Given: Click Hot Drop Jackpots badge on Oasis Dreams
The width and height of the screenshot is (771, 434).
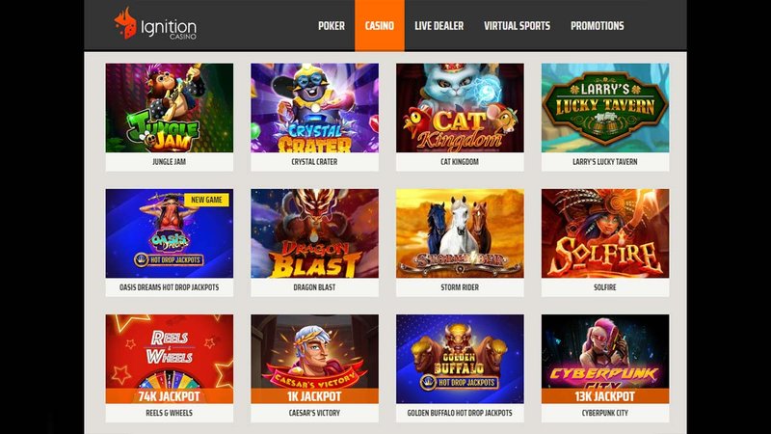Looking at the screenshot, I should click(170, 259).
